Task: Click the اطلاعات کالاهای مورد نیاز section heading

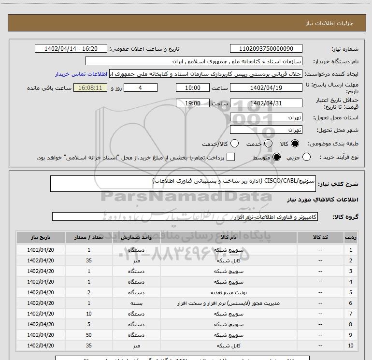Action: click(x=322, y=200)
